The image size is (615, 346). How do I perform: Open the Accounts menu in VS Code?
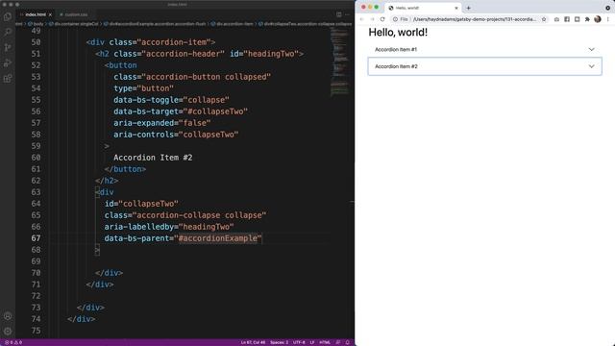[x=8, y=316]
